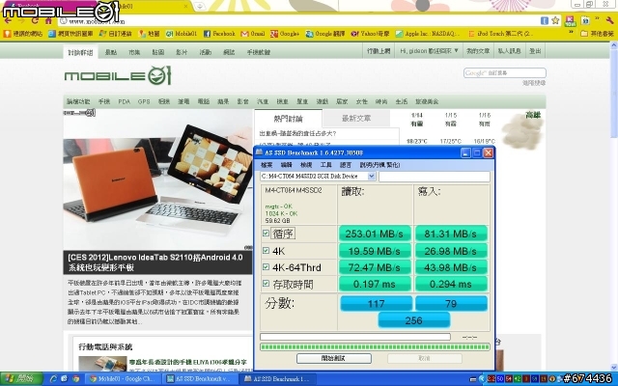Click the 開始測試 start test button
This screenshot has width=618, height=386.
[333, 358]
